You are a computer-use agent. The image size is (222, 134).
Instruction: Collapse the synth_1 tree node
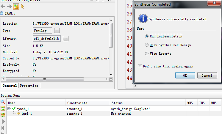click(9, 108)
